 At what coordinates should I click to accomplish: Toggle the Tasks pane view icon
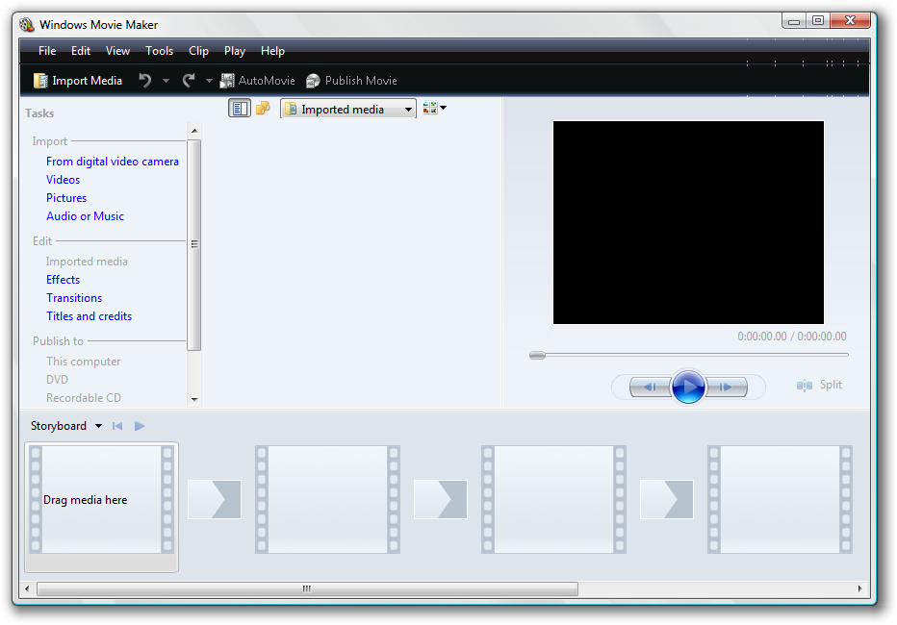(x=240, y=108)
